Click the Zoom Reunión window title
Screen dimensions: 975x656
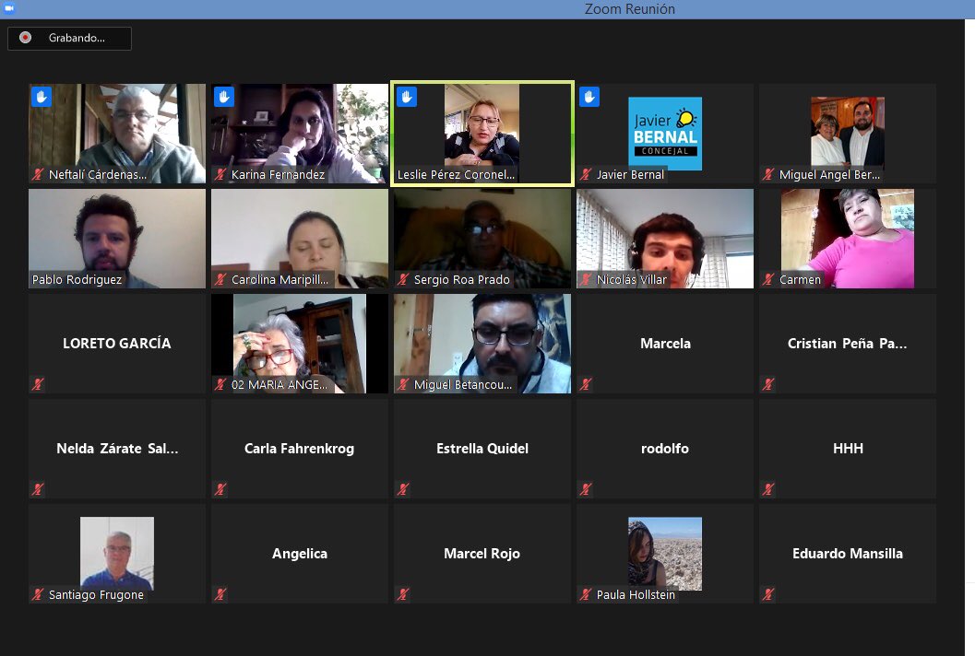(629, 8)
